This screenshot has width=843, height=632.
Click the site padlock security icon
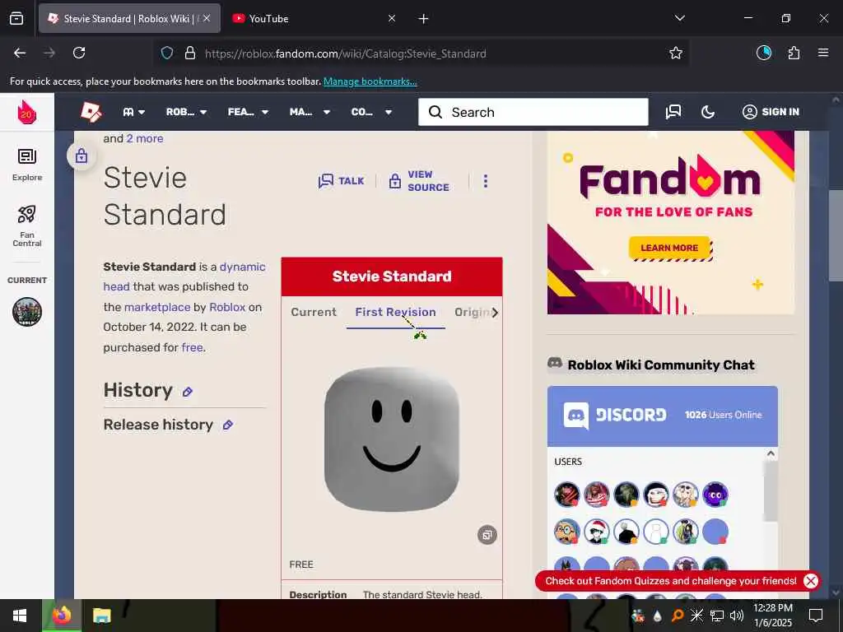pos(190,53)
